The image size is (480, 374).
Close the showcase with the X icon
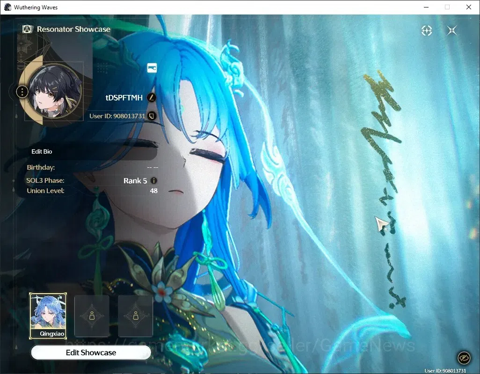(452, 30)
